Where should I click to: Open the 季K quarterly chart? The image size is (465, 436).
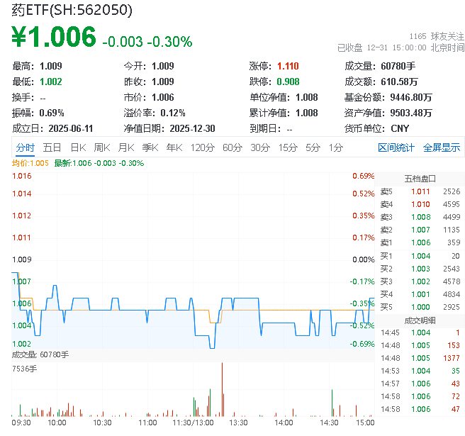pyautogui.click(x=150, y=147)
